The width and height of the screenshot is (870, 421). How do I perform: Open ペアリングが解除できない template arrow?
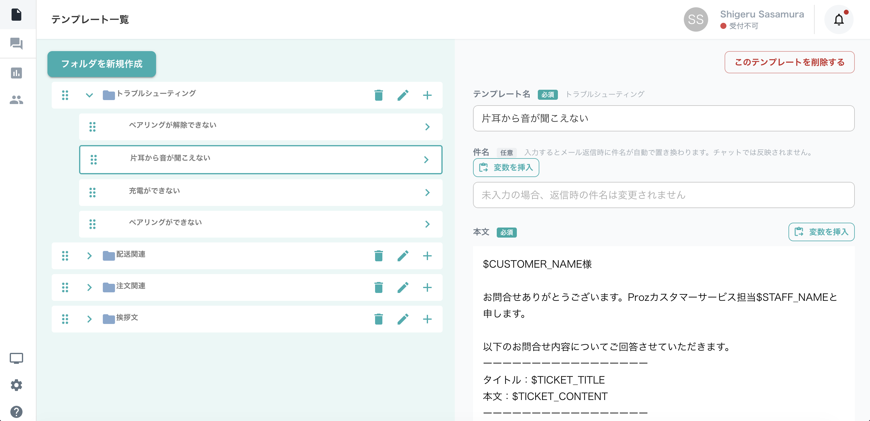coord(427,127)
